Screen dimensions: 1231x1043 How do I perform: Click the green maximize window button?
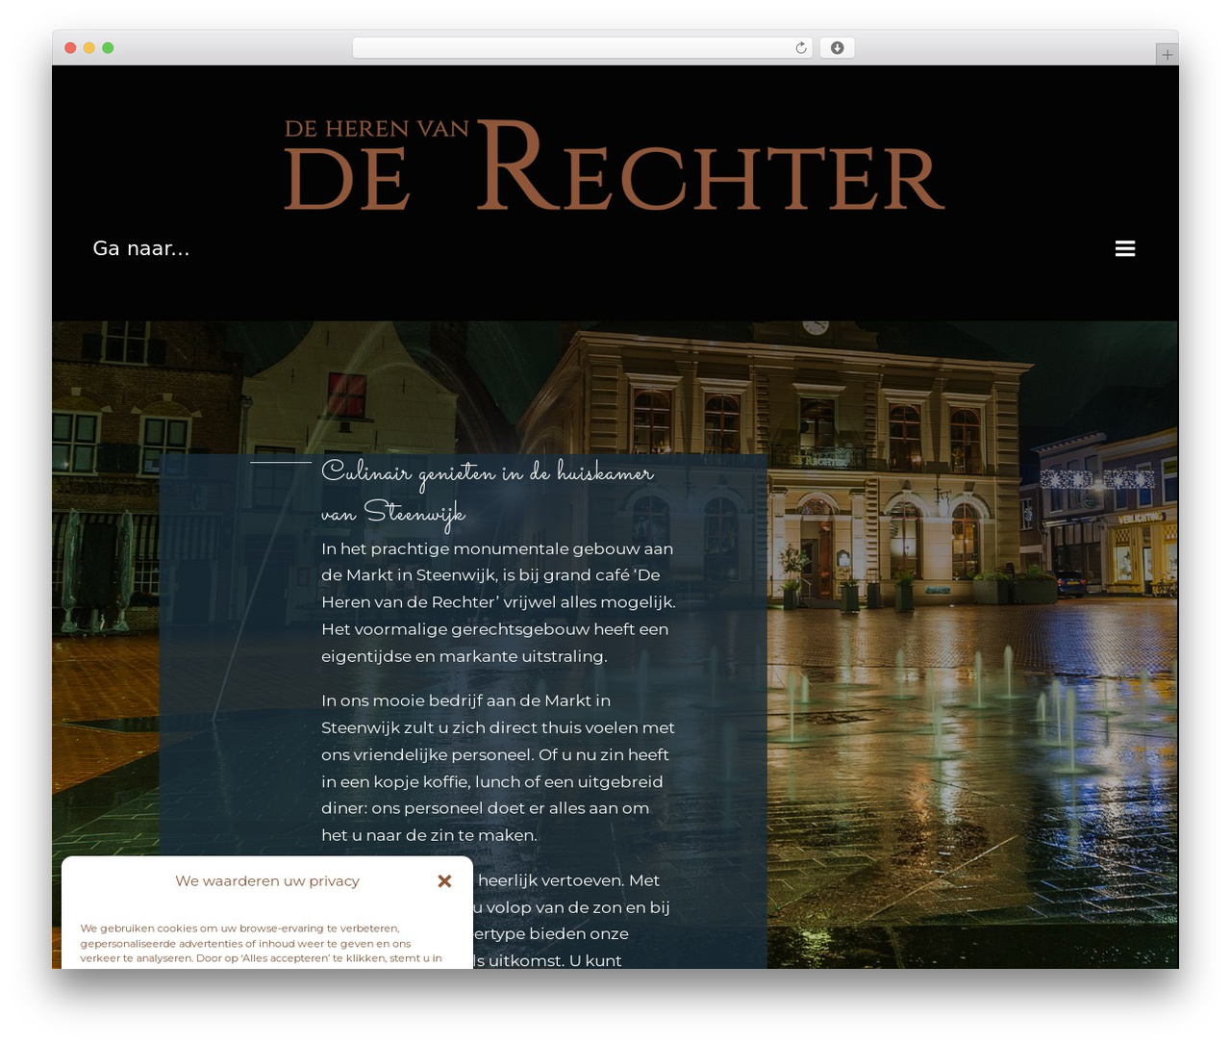pos(108,48)
